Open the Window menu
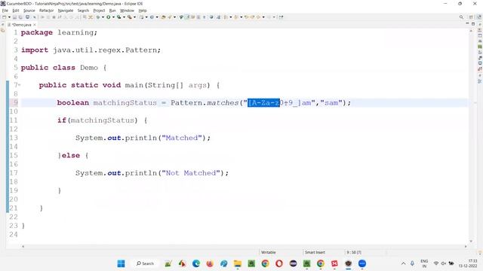Screen dimensions: 483x271 127,11
